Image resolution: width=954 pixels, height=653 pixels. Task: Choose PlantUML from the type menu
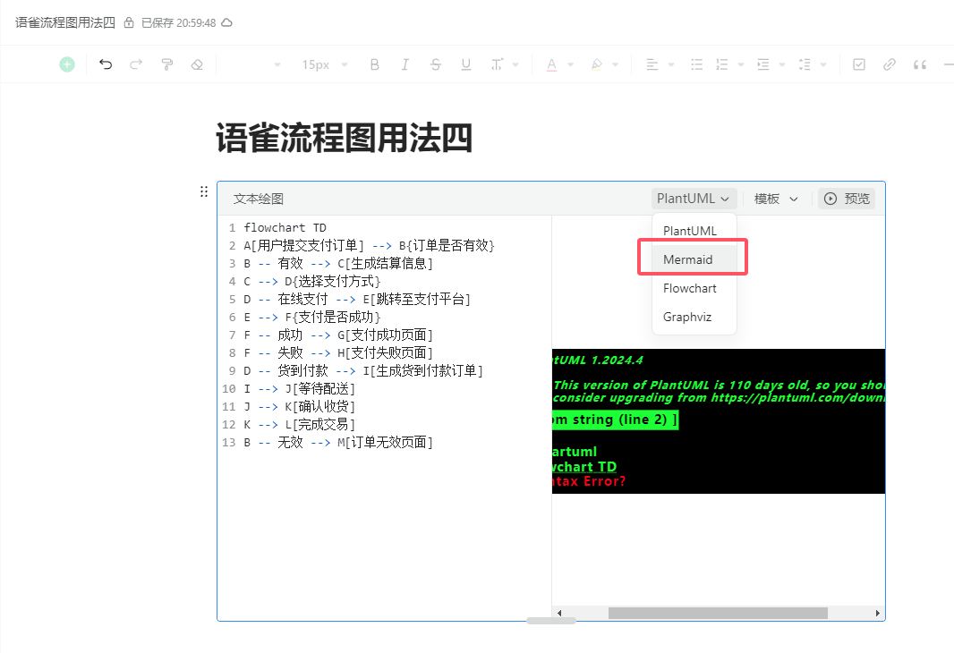pyautogui.click(x=694, y=231)
